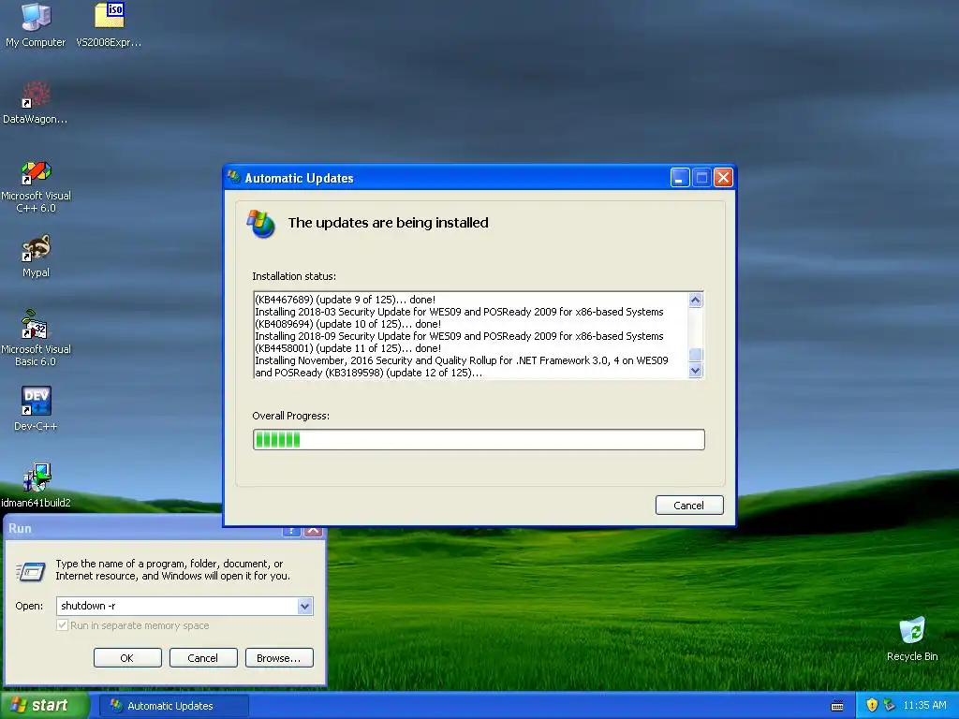Select the DataWagon desktop shortcut
Screen dimensions: 959x719
pos(36,103)
